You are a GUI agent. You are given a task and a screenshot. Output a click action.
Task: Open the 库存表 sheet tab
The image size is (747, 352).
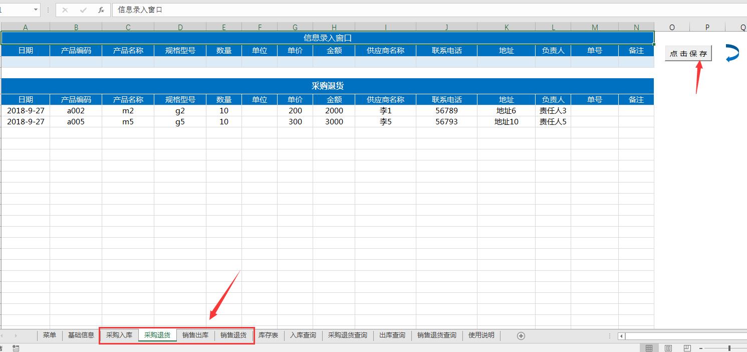(x=269, y=335)
